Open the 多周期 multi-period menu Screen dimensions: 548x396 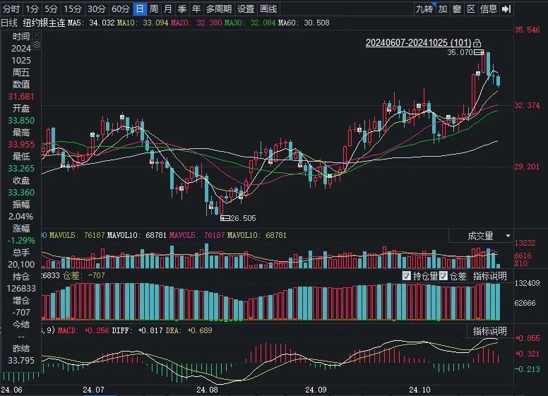219,9
